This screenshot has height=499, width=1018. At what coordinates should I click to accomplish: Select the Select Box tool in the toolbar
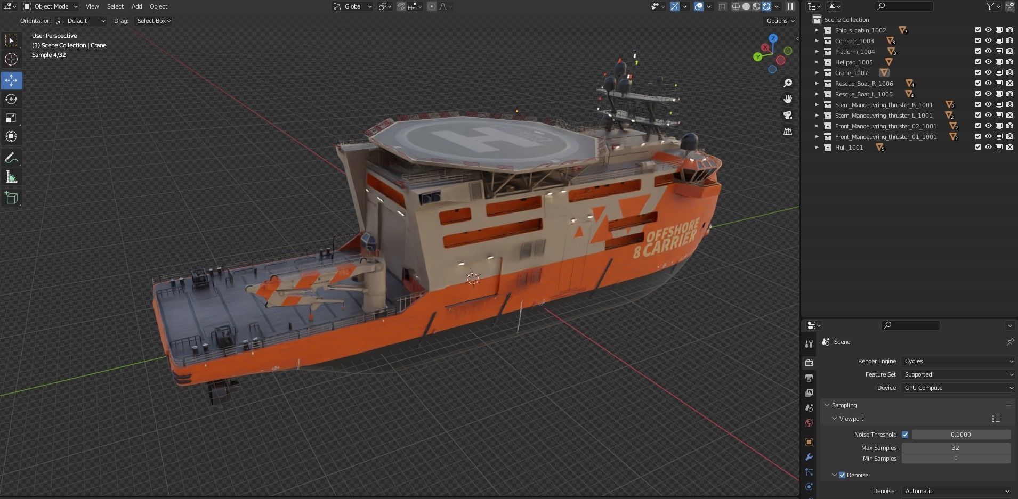11,41
